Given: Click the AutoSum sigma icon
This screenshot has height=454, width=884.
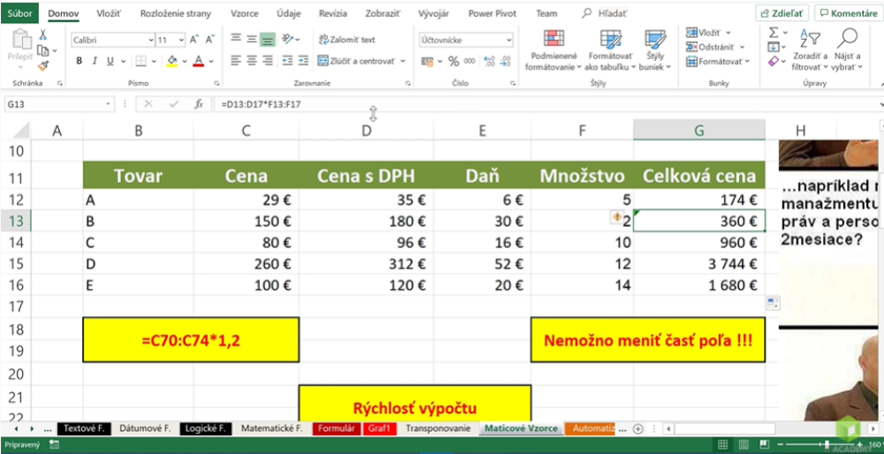Looking at the screenshot, I should click(773, 32).
